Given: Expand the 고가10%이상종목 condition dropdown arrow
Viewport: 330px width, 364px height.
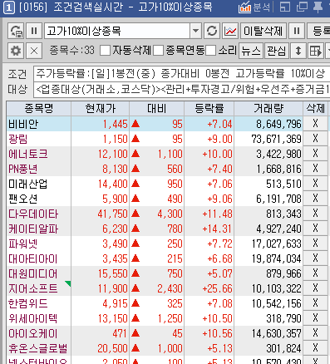Looking at the screenshot, I should [x=195, y=31].
